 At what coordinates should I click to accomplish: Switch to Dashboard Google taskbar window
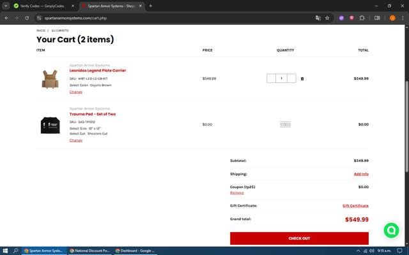pos(135,251)
